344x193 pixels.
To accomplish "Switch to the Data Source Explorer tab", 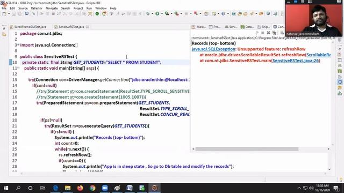I will [x=247, y=27].
